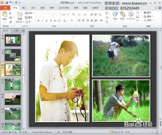
Task: Switch to the Outline (大纲) pane tab
Action: tap(16, 31)
